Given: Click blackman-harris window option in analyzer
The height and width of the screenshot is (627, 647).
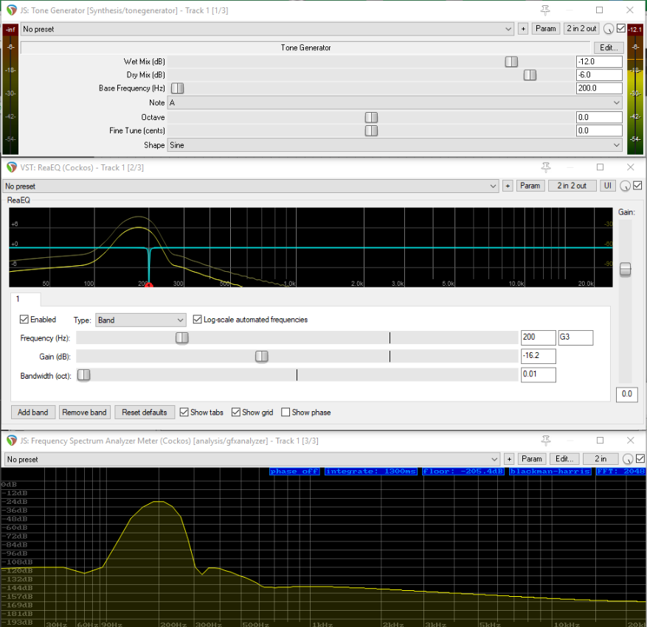Looking at the screenshot, I should (x=550, y=472).
